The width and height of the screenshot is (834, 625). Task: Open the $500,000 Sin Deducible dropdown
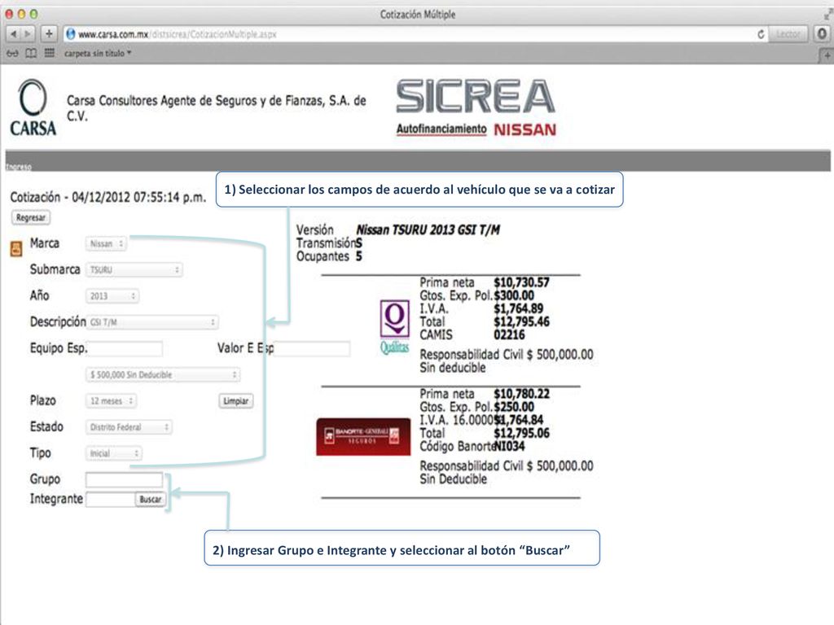162,374
